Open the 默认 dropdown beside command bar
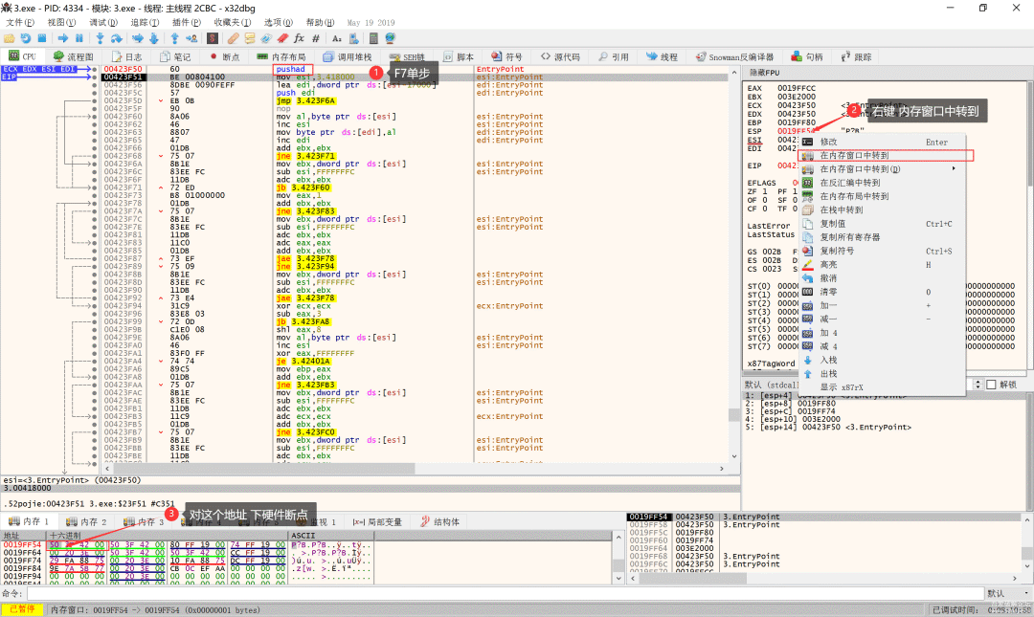Image resolution: width=1034 pixels, height=617 pixels. coord(1007,593)
